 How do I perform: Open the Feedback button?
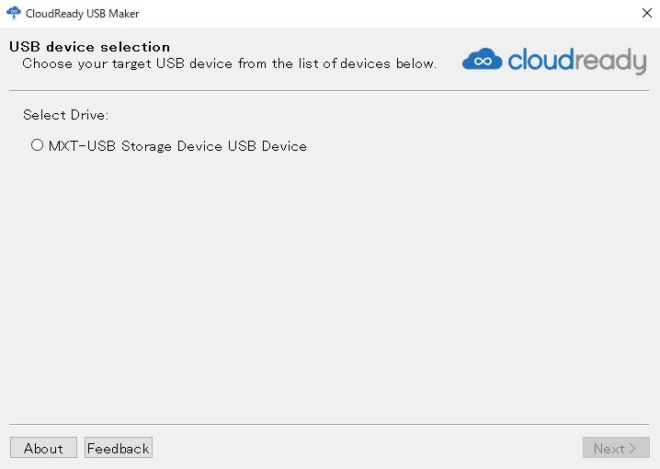tap(118, 448)
